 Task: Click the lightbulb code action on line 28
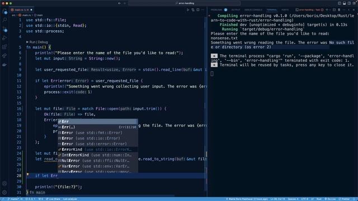pos(27,175)
